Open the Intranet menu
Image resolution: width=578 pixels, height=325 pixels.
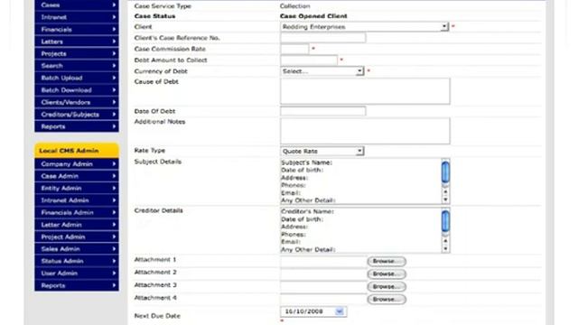point(77,17)
